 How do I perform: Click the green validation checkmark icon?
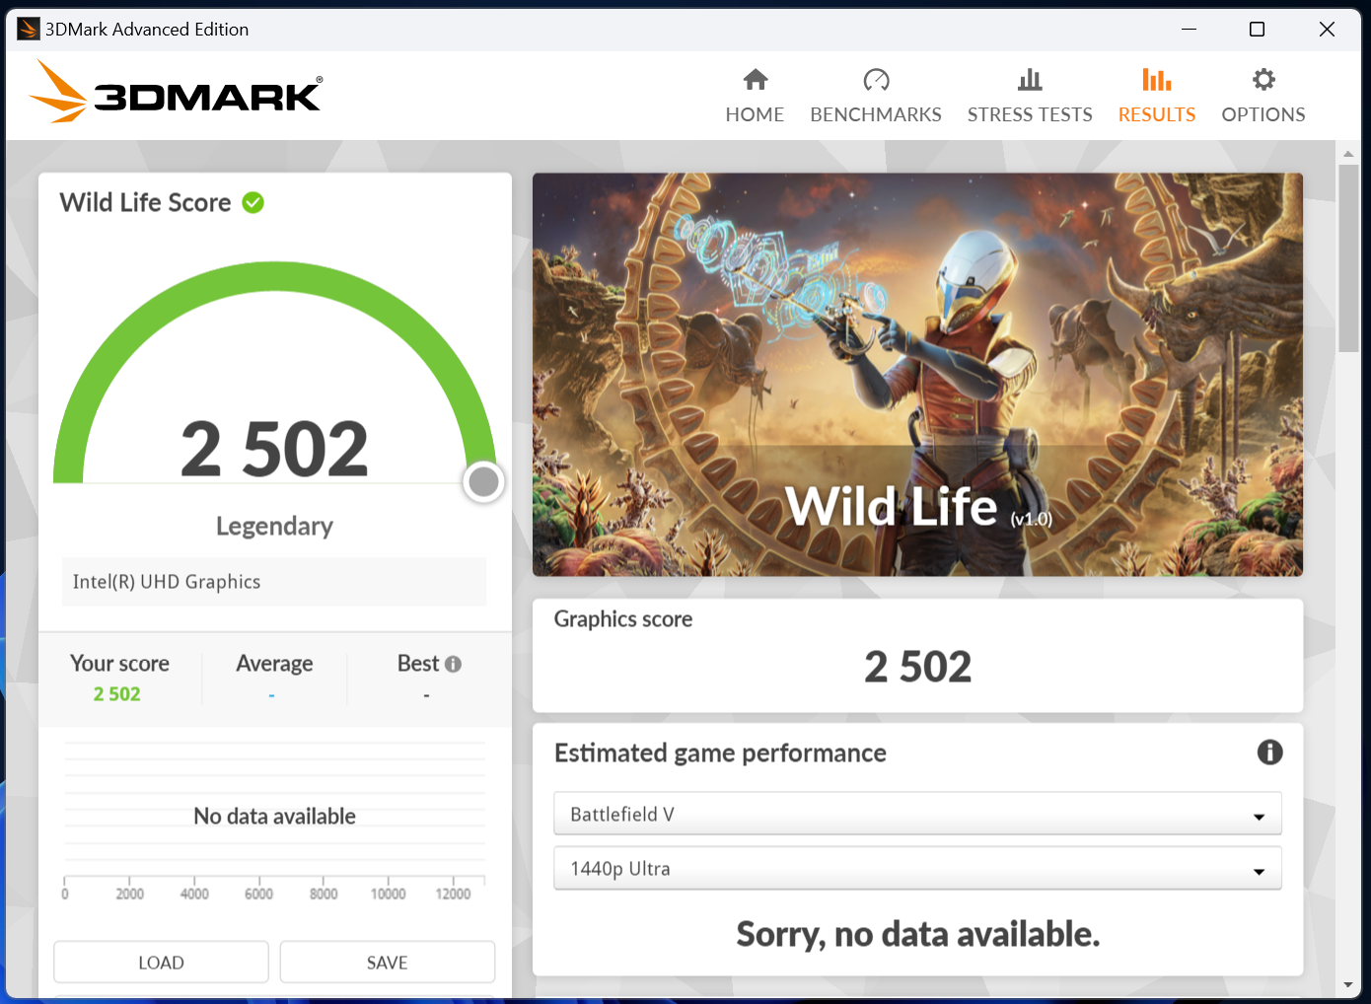pyautogui.click(x=253, y=202)
